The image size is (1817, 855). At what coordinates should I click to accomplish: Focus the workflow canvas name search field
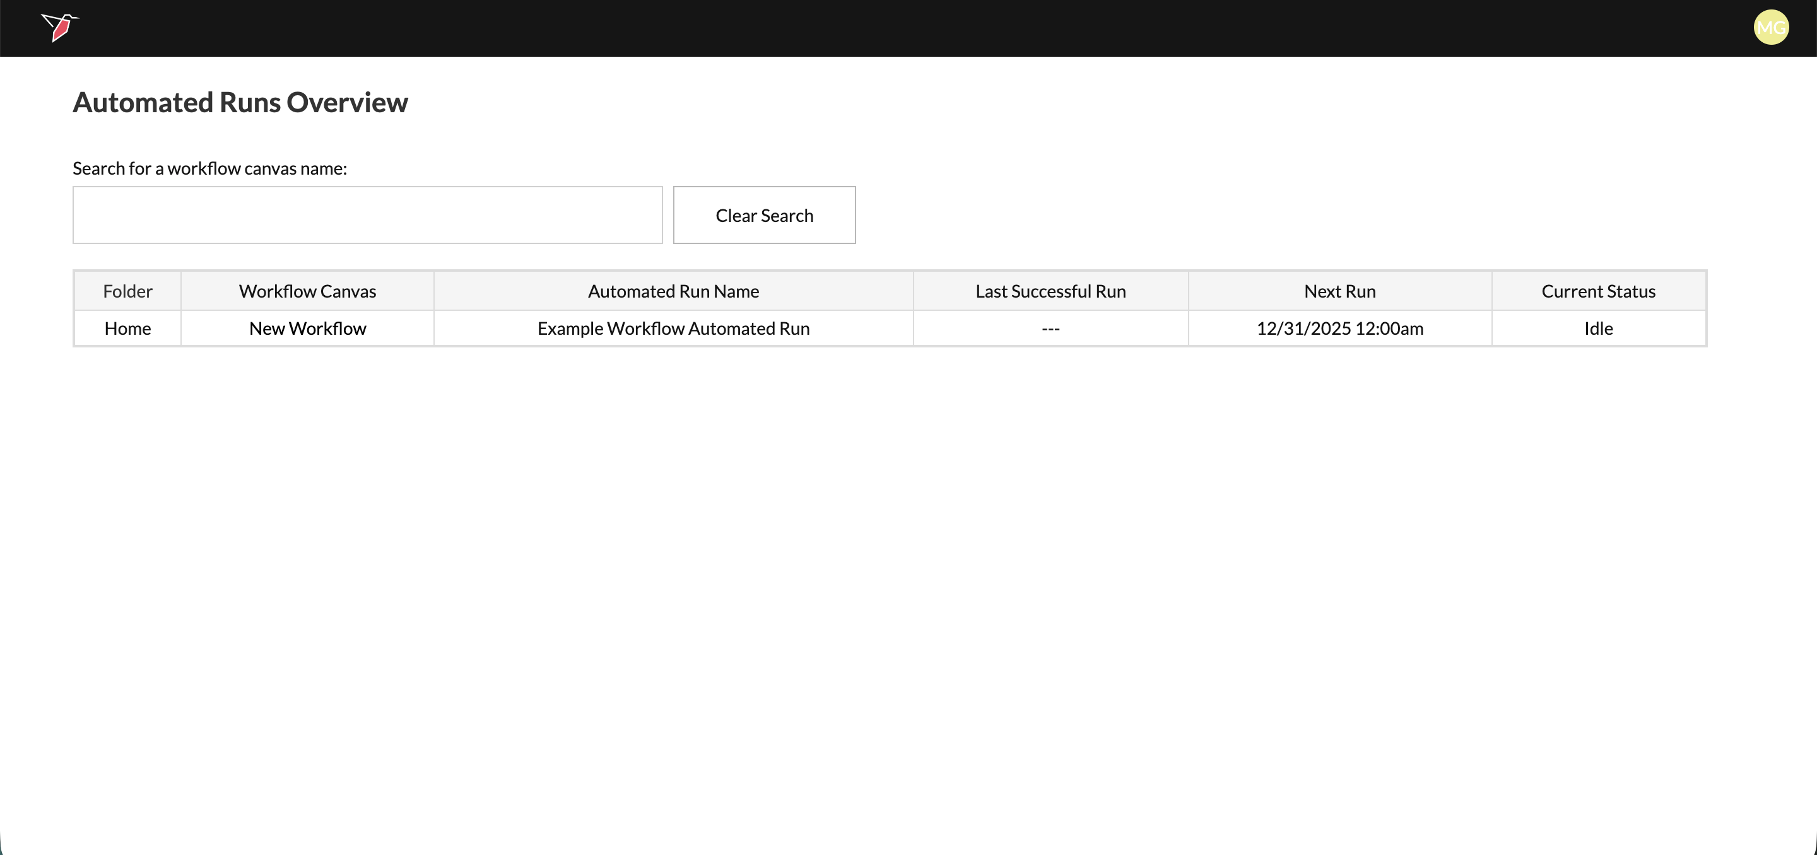tap(367, 215)
